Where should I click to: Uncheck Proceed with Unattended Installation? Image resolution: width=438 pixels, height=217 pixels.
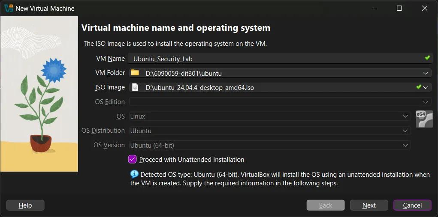(132, 159)
